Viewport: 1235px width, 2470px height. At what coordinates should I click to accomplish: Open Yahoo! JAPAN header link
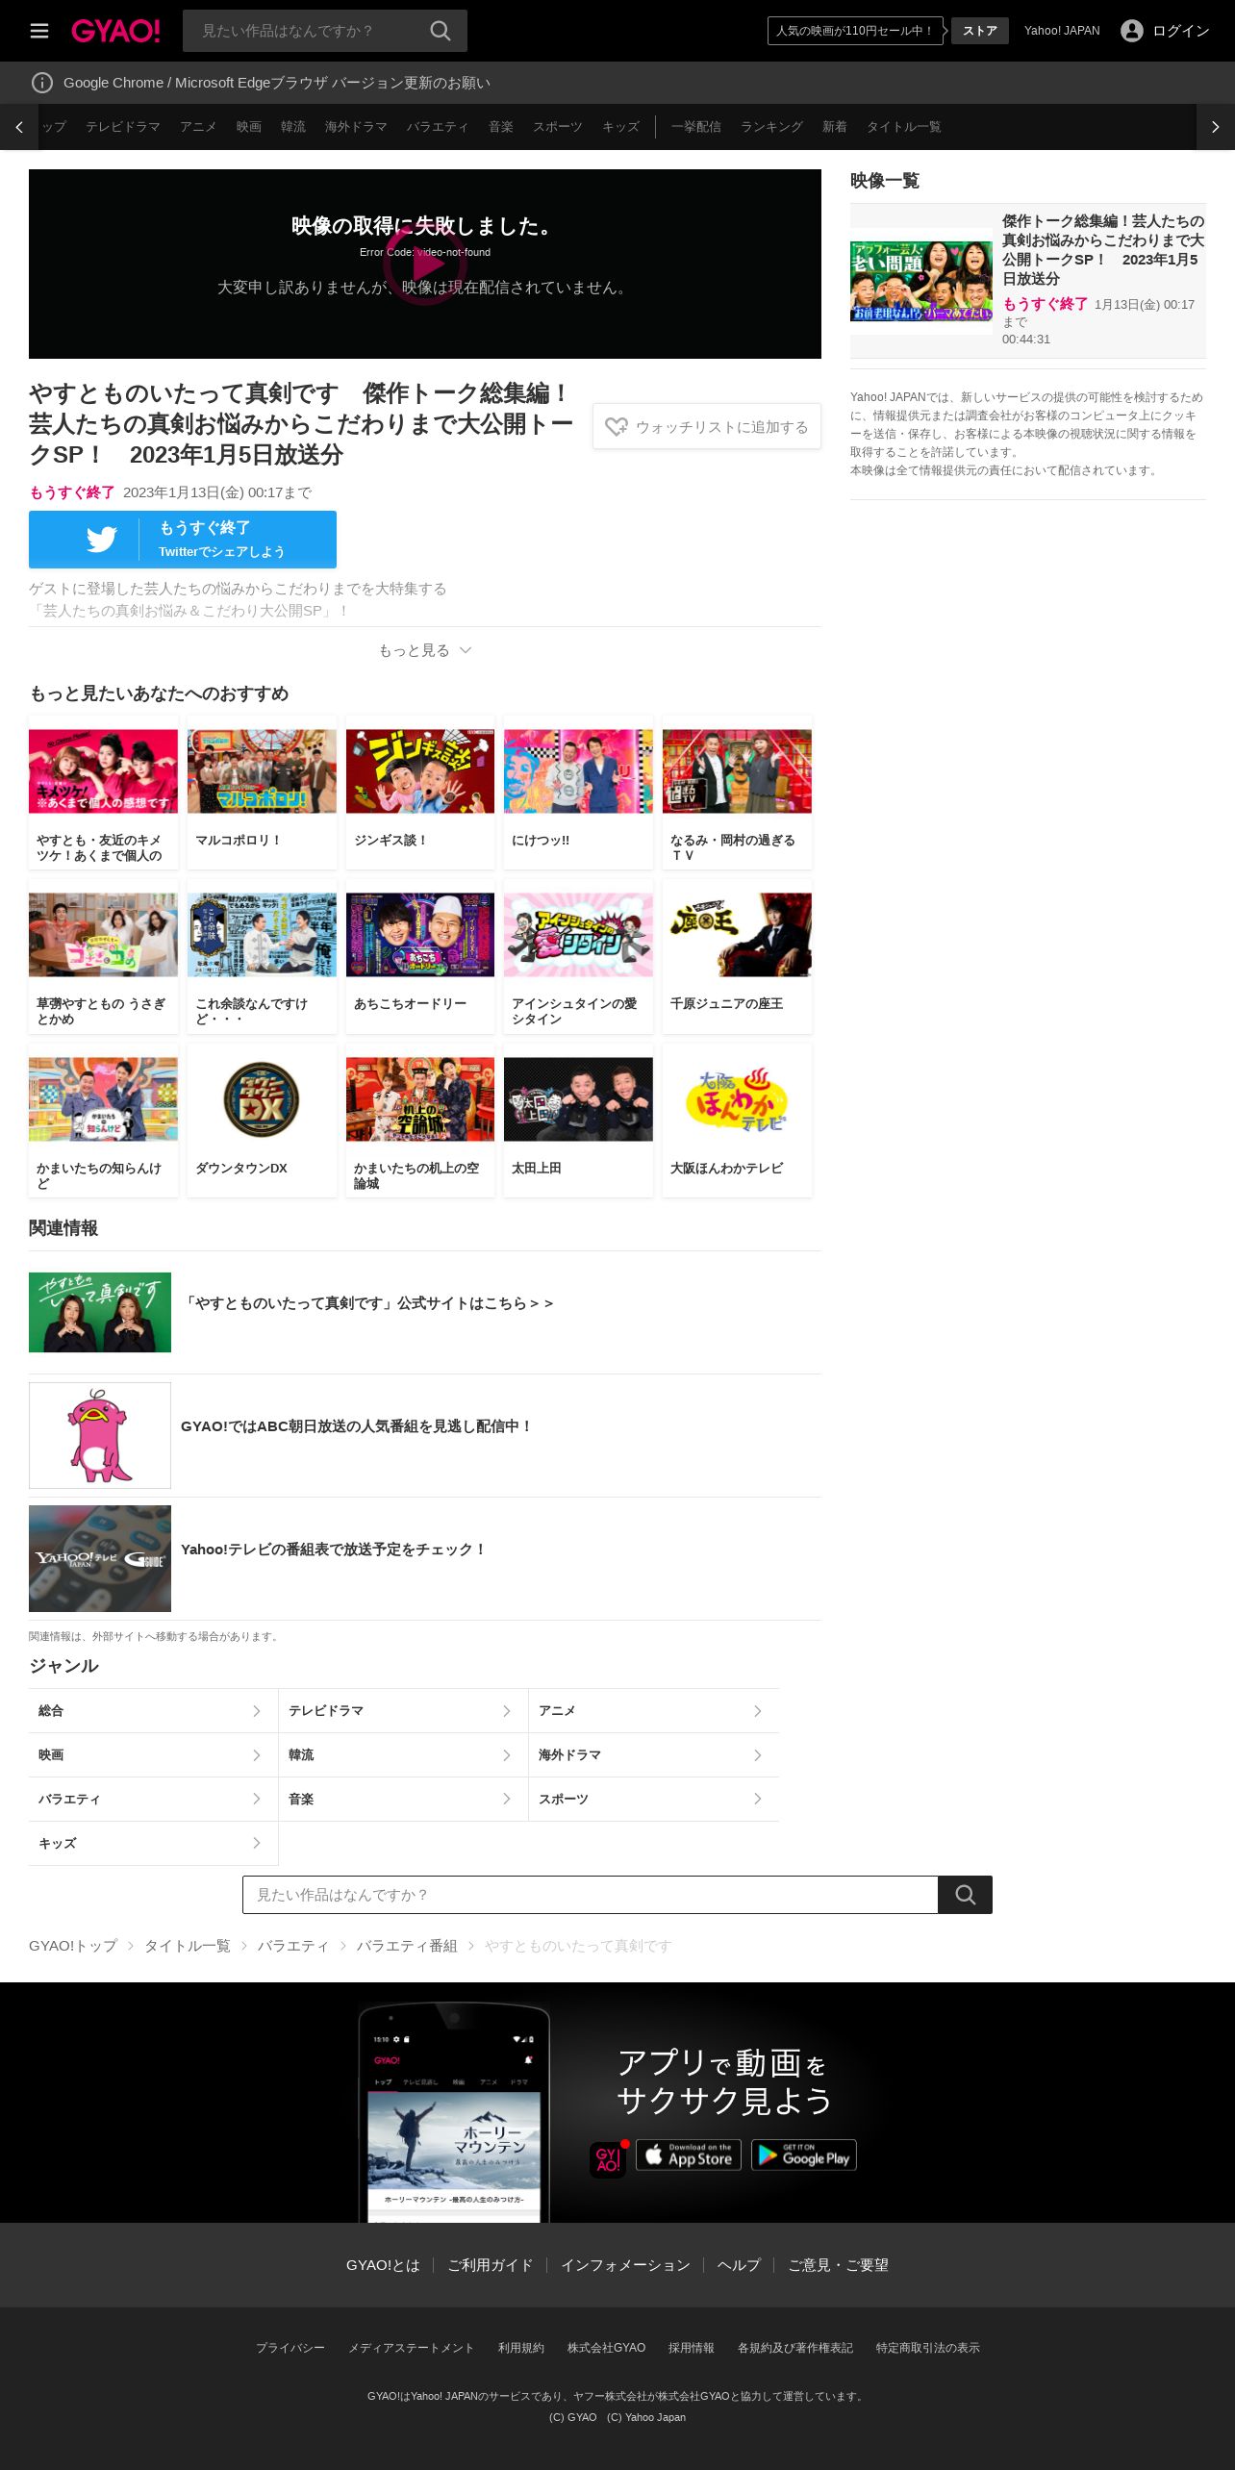(1062, 31)
